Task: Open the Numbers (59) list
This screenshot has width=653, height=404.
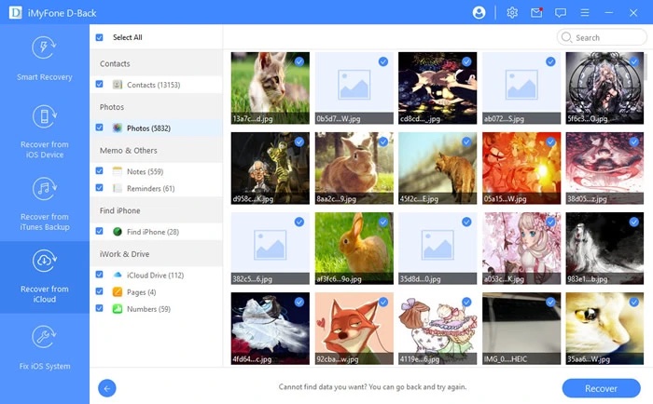Action: (148, 309)
